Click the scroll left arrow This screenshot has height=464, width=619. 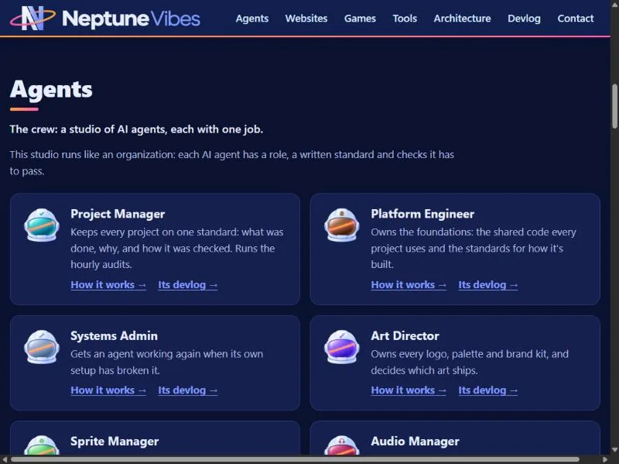point(5,459)
